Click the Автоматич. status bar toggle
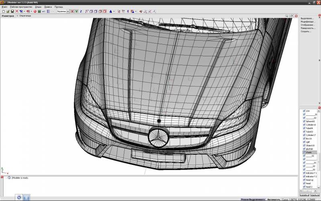The height and width of the screenshot is (201, 321). [274, 199]
